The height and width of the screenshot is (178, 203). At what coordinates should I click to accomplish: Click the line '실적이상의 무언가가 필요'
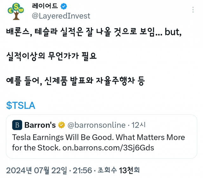[x=51, y=56]
